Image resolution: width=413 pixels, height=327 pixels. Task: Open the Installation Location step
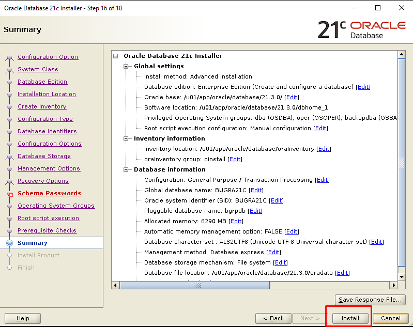(x=47, y=94)
